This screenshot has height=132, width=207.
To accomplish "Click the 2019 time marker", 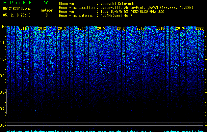I will pyautogui.click(x=180, y=28).
